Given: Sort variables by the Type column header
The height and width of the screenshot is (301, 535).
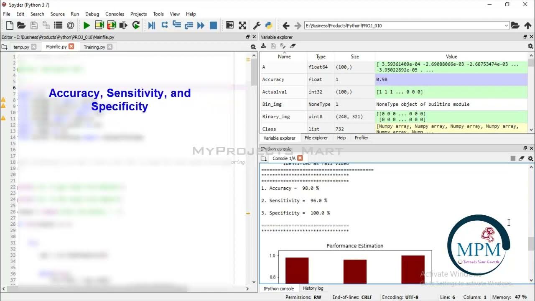Looking at the screenshot, I should (321, 56).
